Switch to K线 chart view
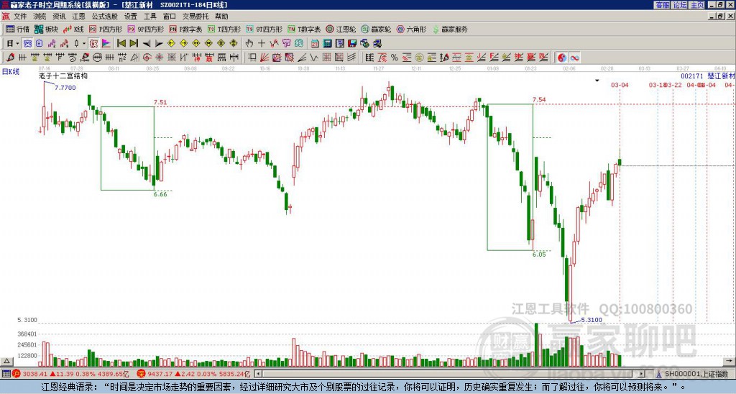 tap(73, 29)
